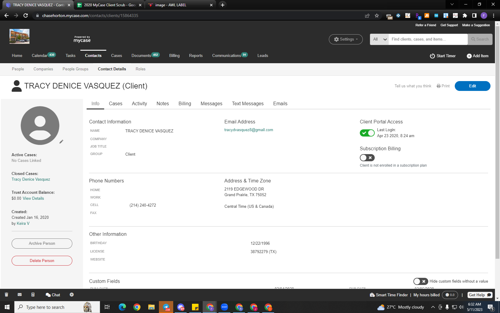Open the Emails tab
500x313 pixels.
click(x=280, y=104)
